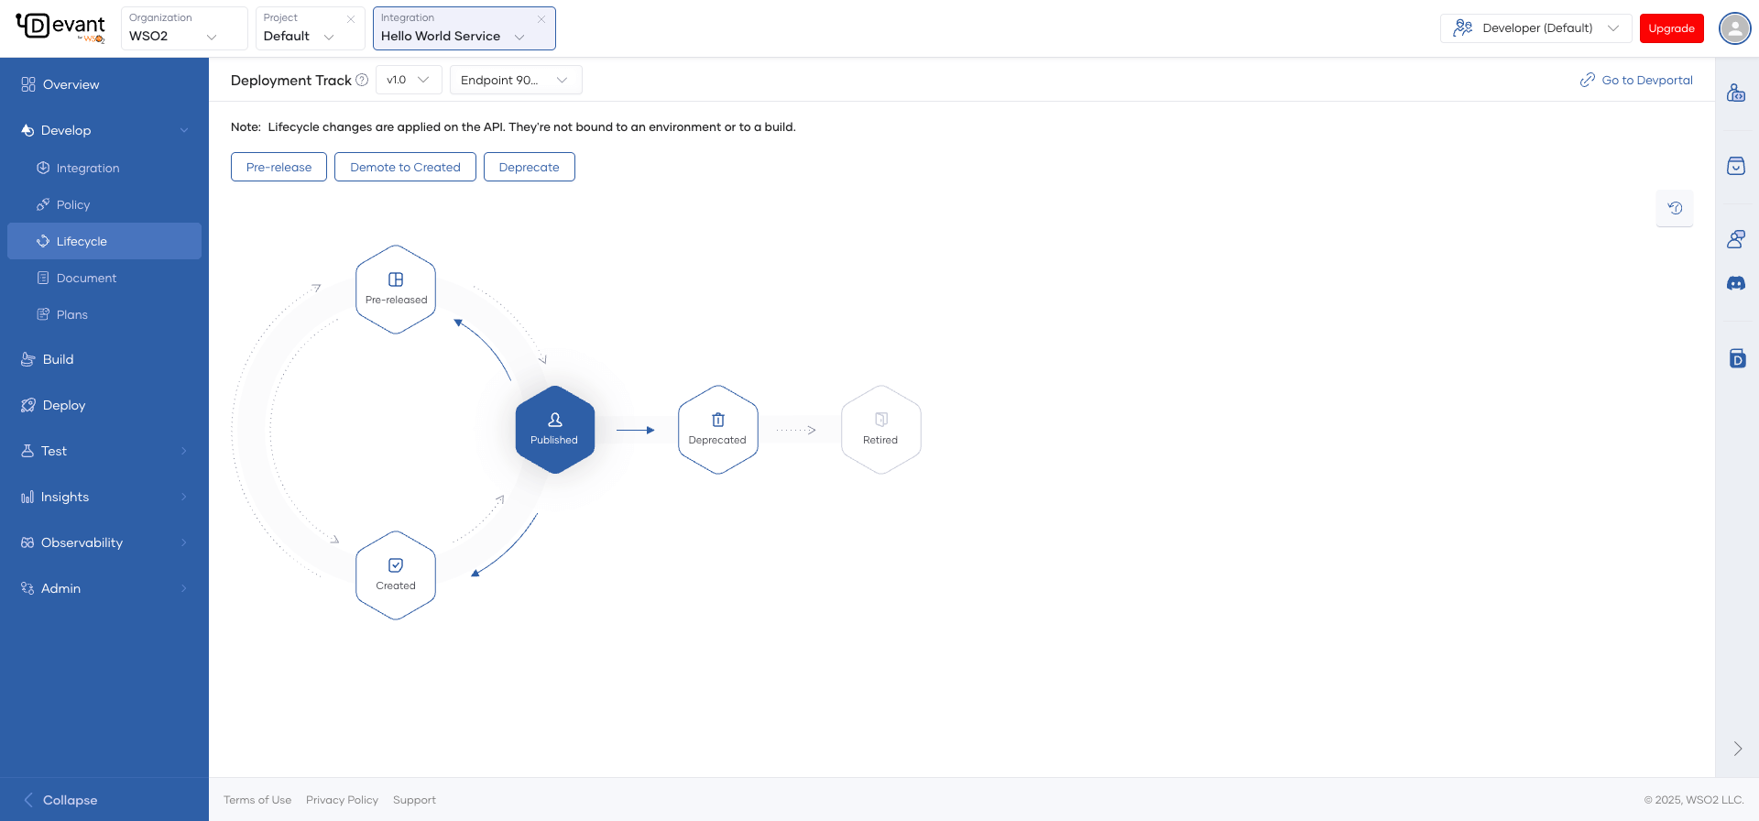Image resolution: width=1759 pixels, height=821 pixels.
Task: Clear the Project selection with X
Action: click(x=351, y=19)
